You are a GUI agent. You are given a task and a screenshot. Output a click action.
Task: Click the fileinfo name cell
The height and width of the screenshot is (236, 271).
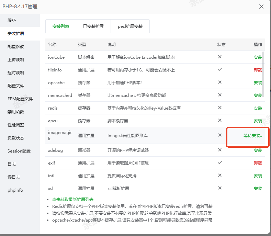(x=55, y=70)
